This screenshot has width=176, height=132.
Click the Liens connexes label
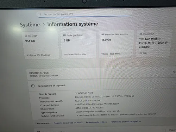click(43, 123)
